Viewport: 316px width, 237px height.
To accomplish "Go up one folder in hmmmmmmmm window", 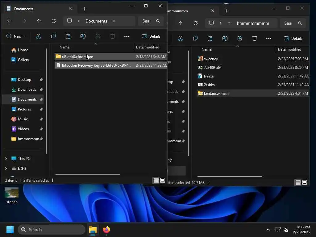I will coord(181,23).
